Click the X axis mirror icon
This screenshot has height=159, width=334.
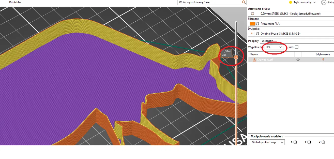tap(295, 142)
